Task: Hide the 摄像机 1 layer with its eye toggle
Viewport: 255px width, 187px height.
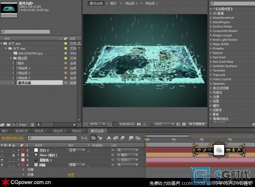Action: tap(2, 160)
